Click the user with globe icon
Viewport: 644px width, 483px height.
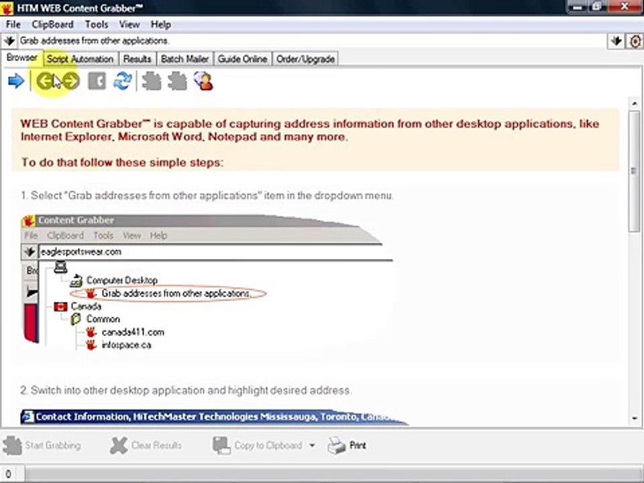tap(204, 81)
